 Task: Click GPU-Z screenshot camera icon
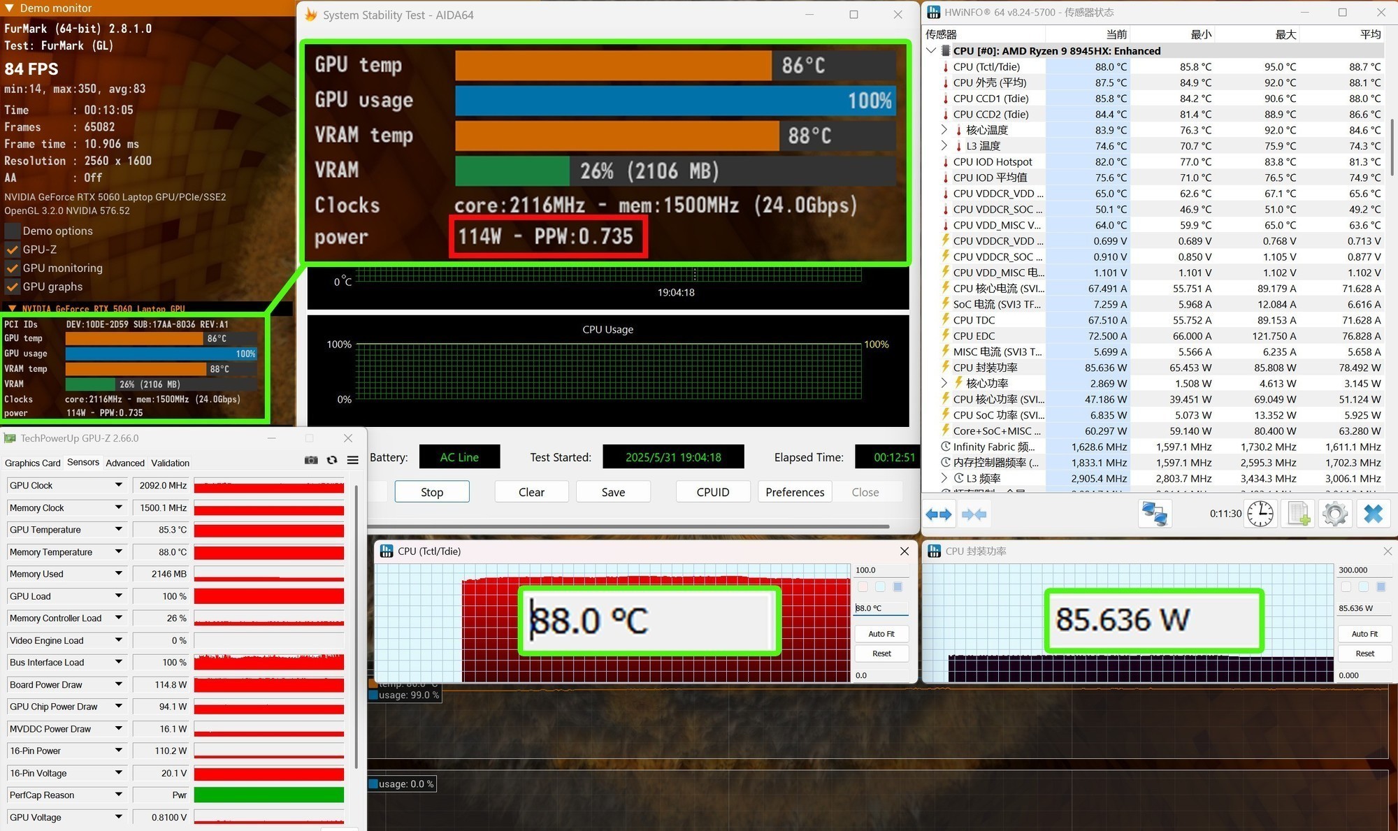tap(311, 460)
